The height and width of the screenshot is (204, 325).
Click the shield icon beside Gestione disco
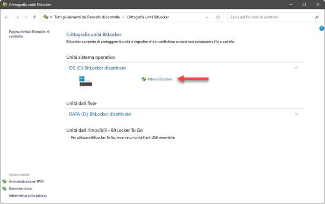5,189
